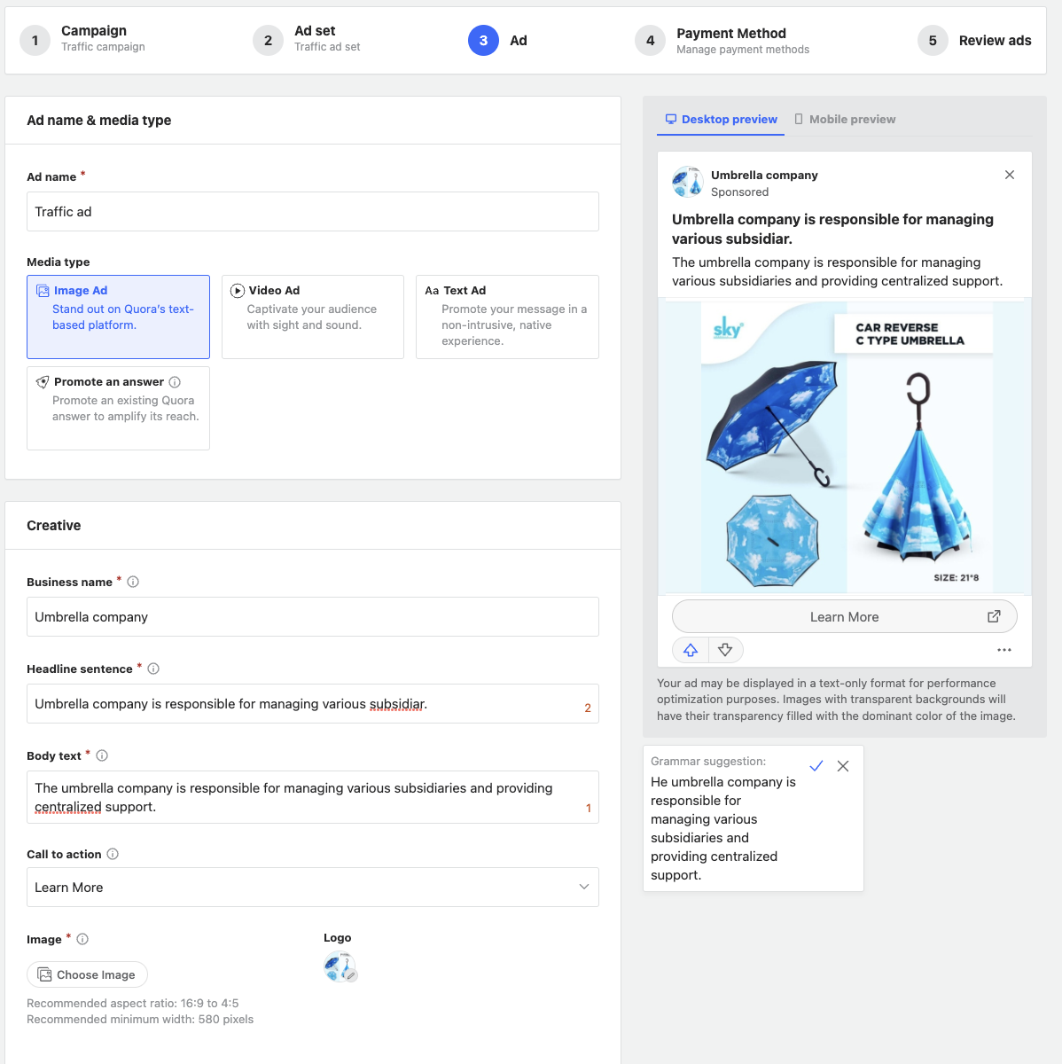This screenshot has height=1064, width=1062.
Task: Click the Choose Image button
Action: (87, 974)
